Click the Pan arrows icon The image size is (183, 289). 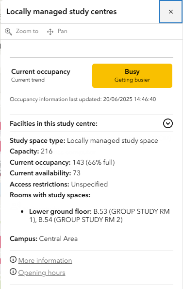pyautogui.click(x=50, y=32)
